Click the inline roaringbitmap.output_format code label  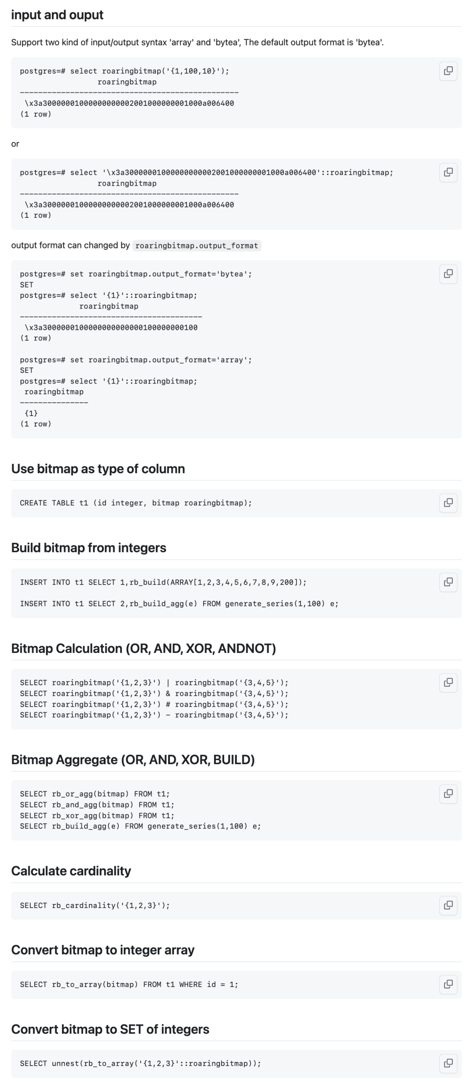point(197,246)
